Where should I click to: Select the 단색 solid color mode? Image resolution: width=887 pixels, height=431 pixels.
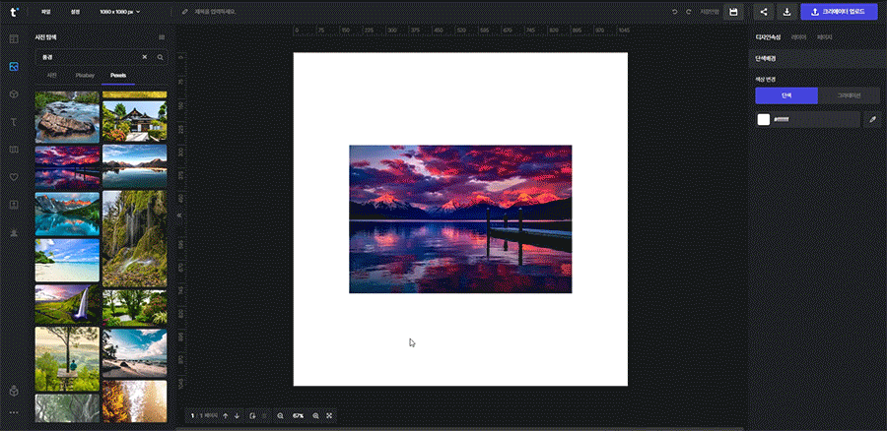point(785,95)
